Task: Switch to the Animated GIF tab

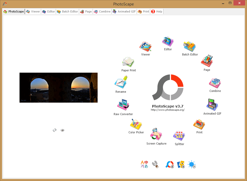Action: pyautogui.click(x=124, y=11)
